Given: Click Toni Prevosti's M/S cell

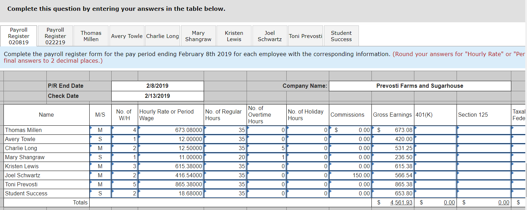Looking at the screenshot, I should point(100,185).
